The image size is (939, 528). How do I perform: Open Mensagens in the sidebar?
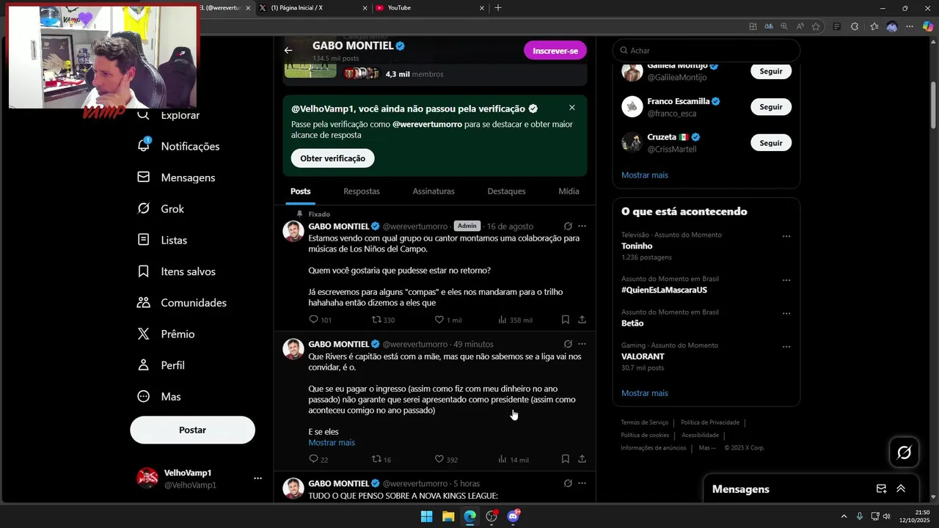[x=176, y=177]
